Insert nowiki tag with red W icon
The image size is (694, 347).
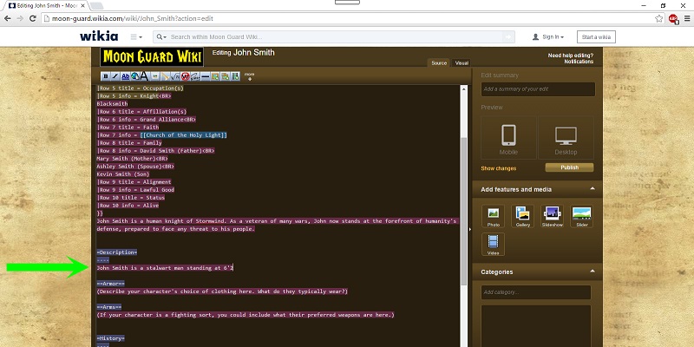[185, 76]
